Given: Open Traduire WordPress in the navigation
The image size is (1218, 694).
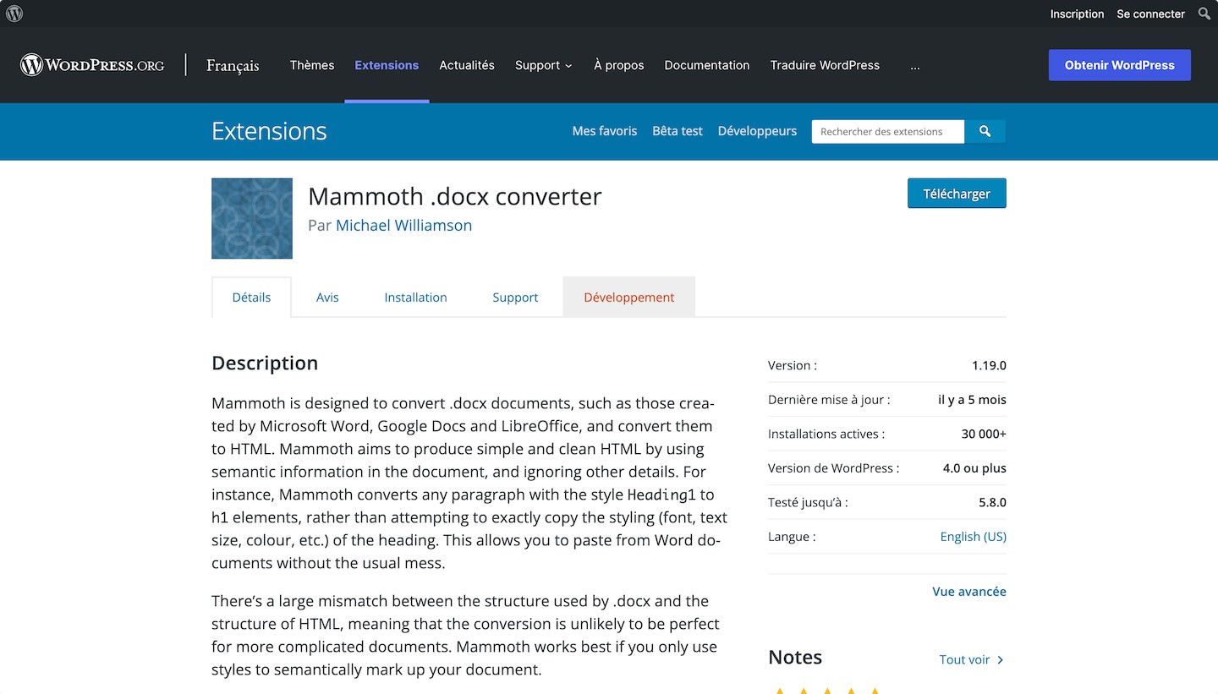Looking at the screenshot, I should [x=825, y=65].
